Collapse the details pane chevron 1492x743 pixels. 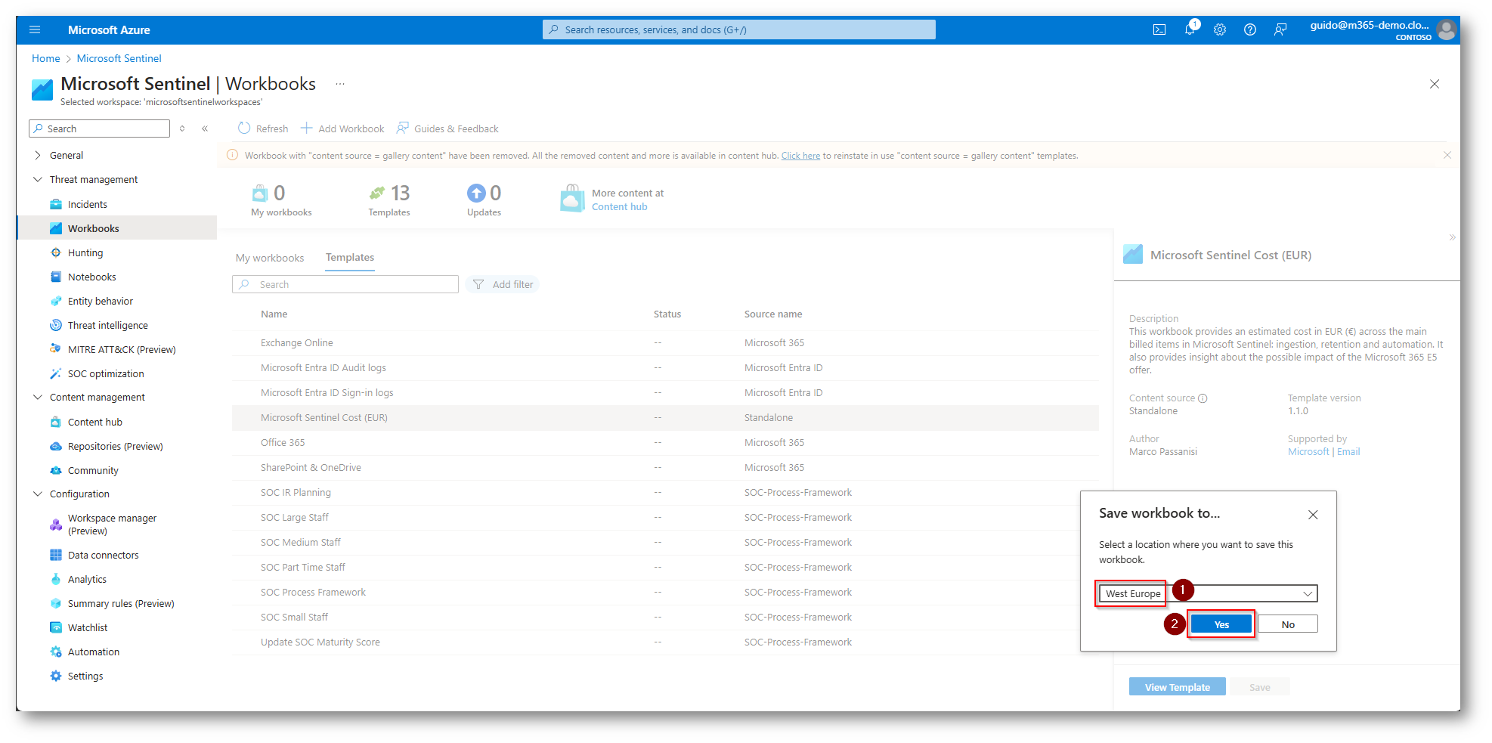[1452, 237]
